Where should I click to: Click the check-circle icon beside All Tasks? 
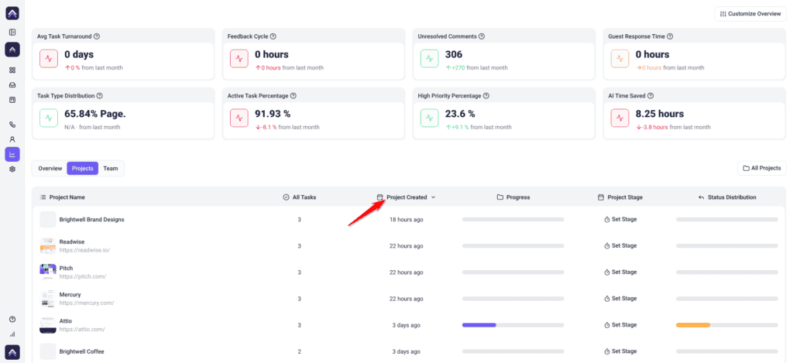(287, 197)
